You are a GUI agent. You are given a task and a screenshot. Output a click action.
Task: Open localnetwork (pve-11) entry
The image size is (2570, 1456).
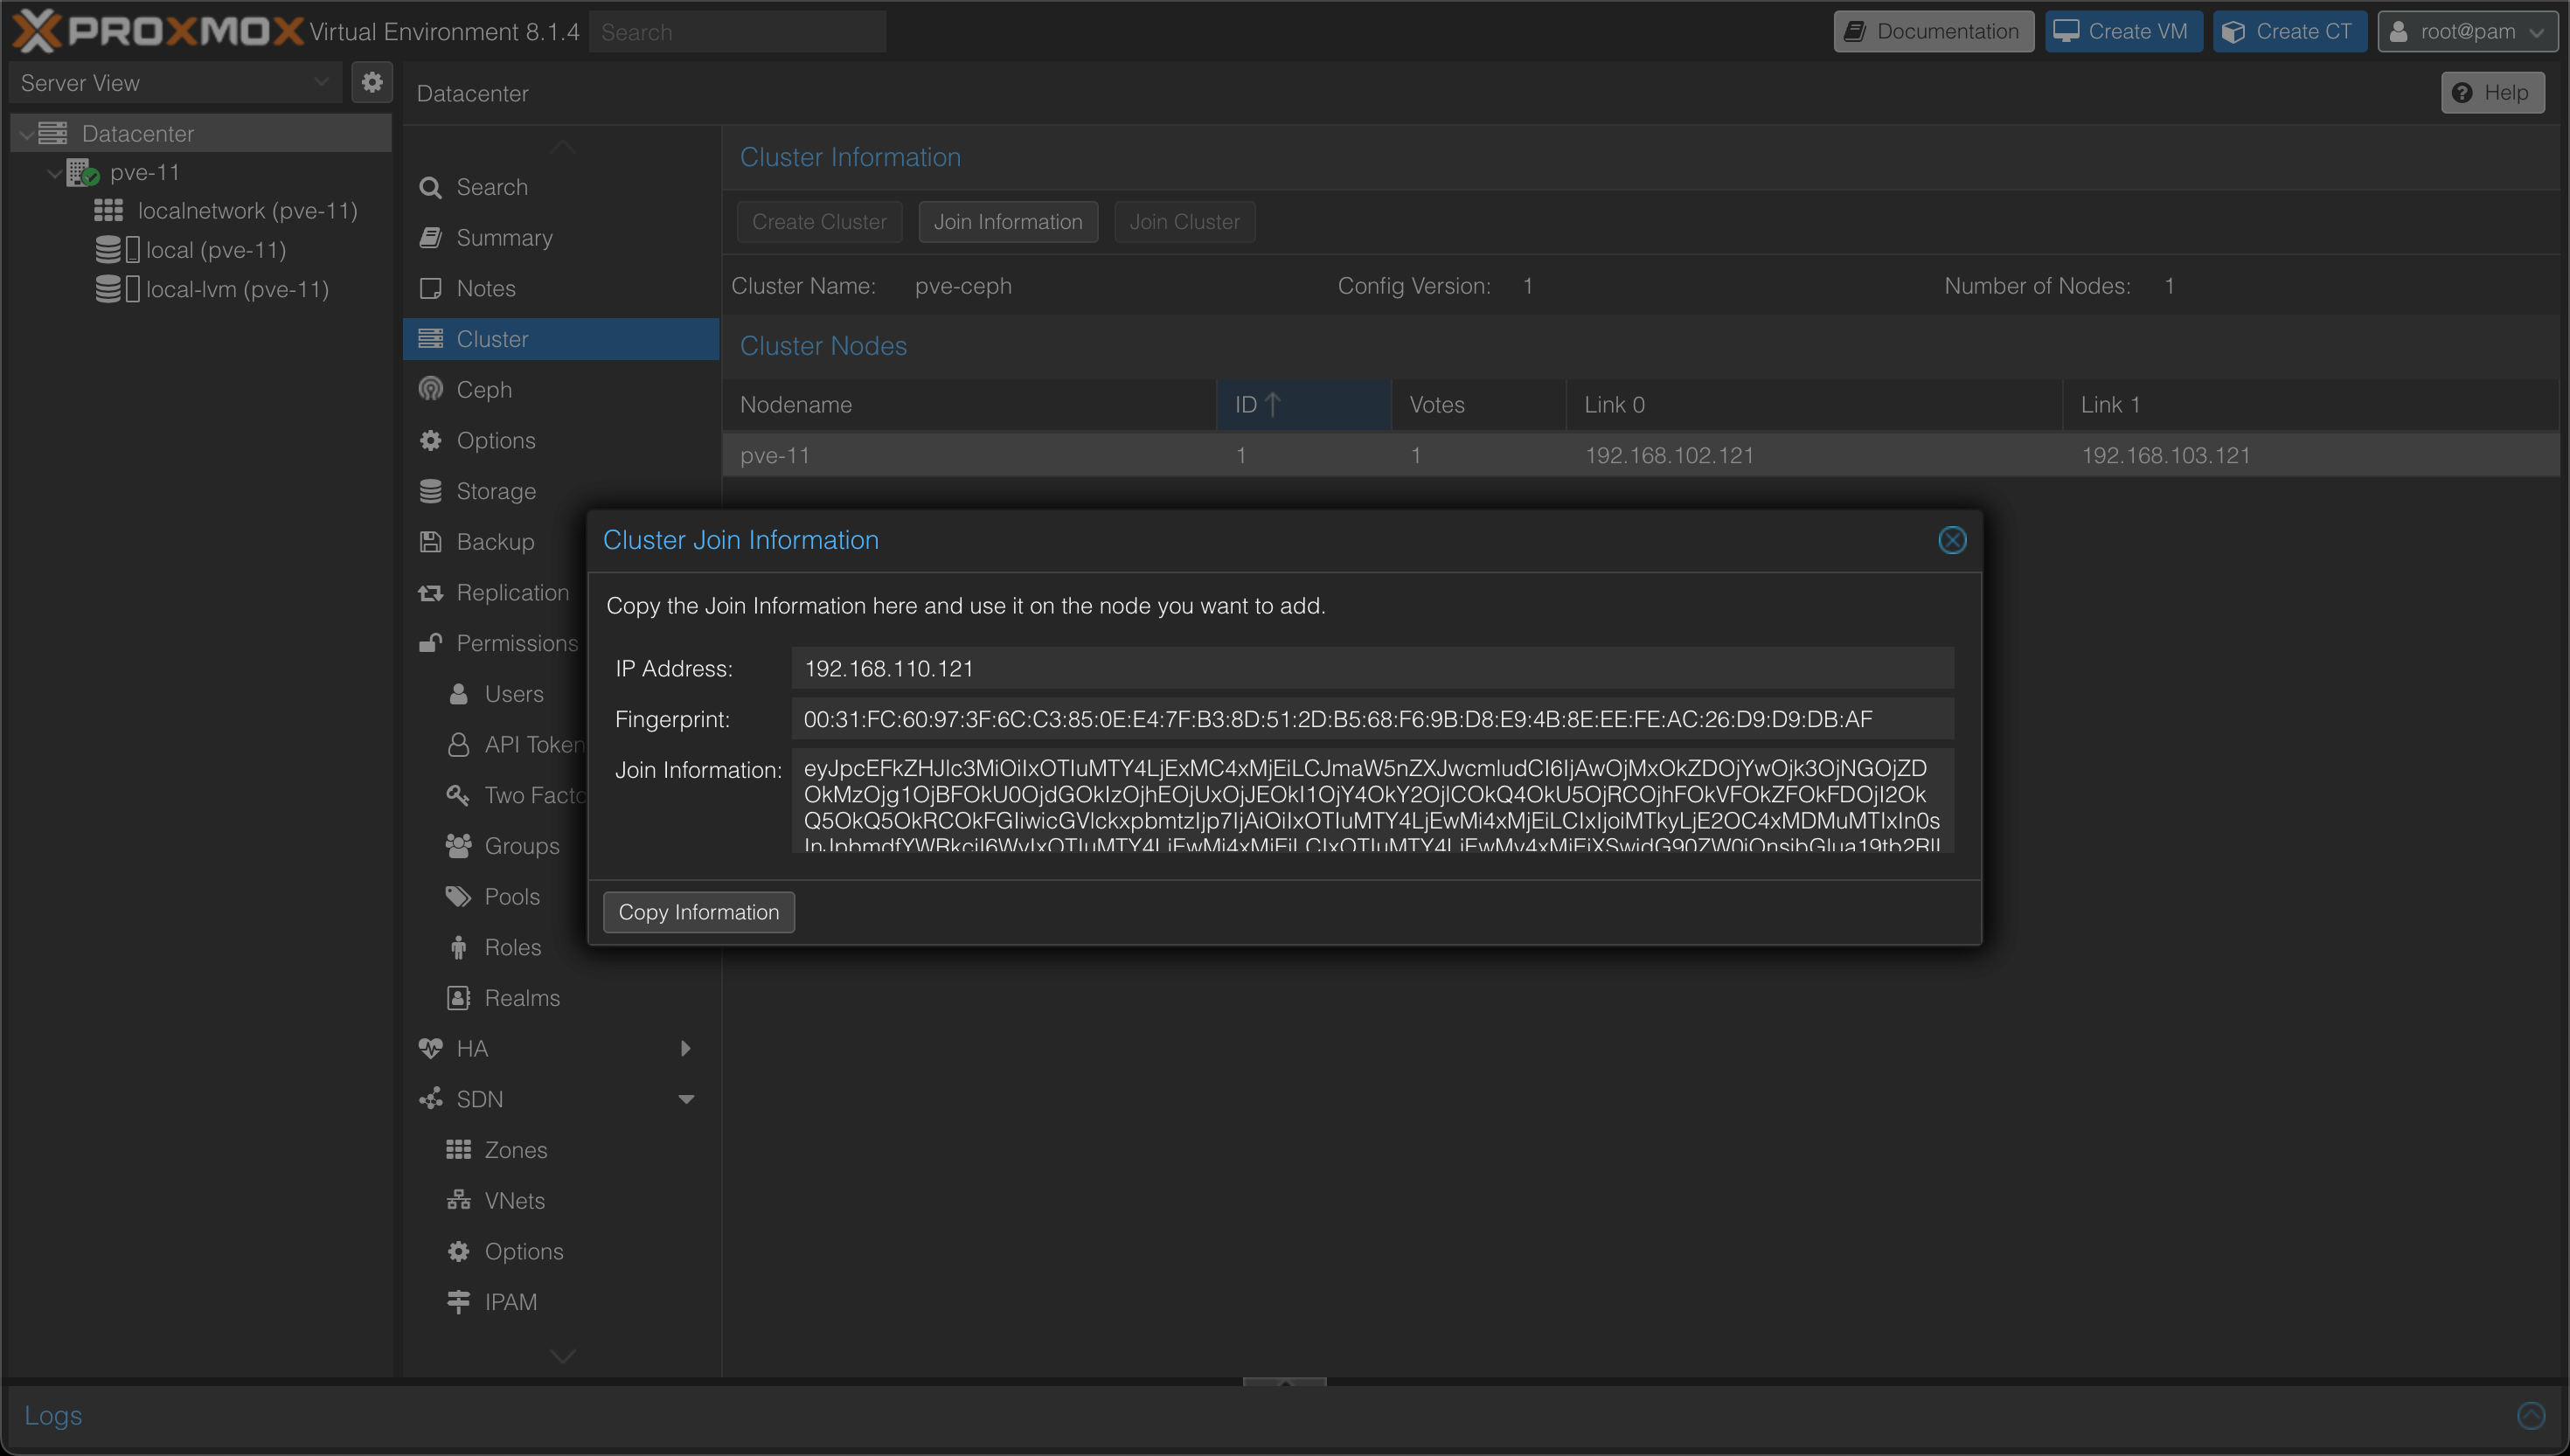click(247, 211)
